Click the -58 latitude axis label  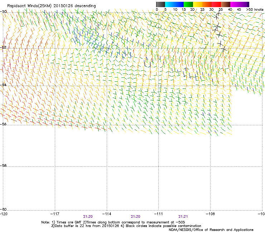coord(3,166)
